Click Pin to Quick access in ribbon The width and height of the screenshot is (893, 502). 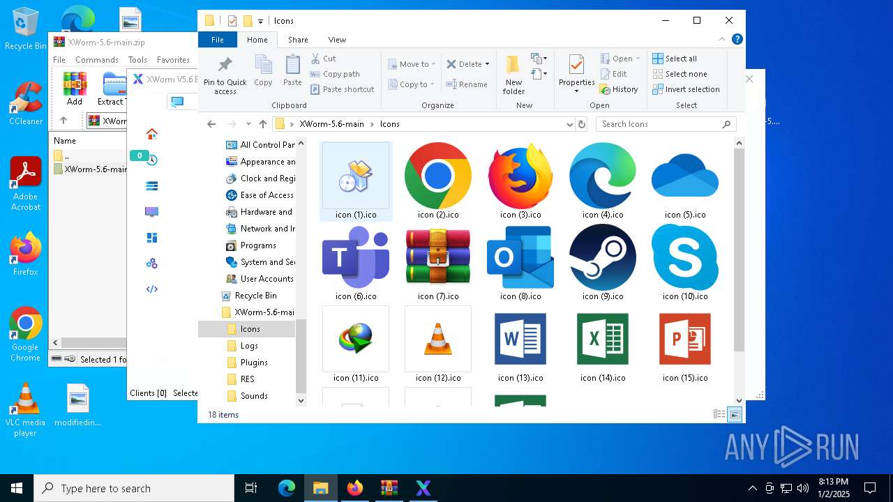coord(225,75)
